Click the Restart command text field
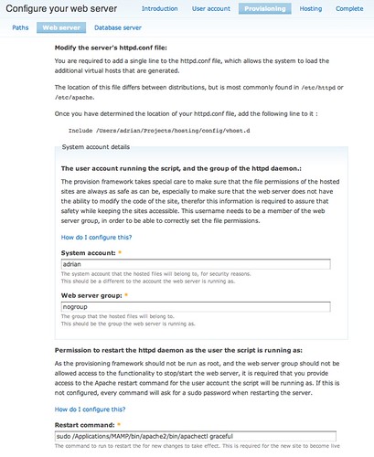 click(196, 436)
